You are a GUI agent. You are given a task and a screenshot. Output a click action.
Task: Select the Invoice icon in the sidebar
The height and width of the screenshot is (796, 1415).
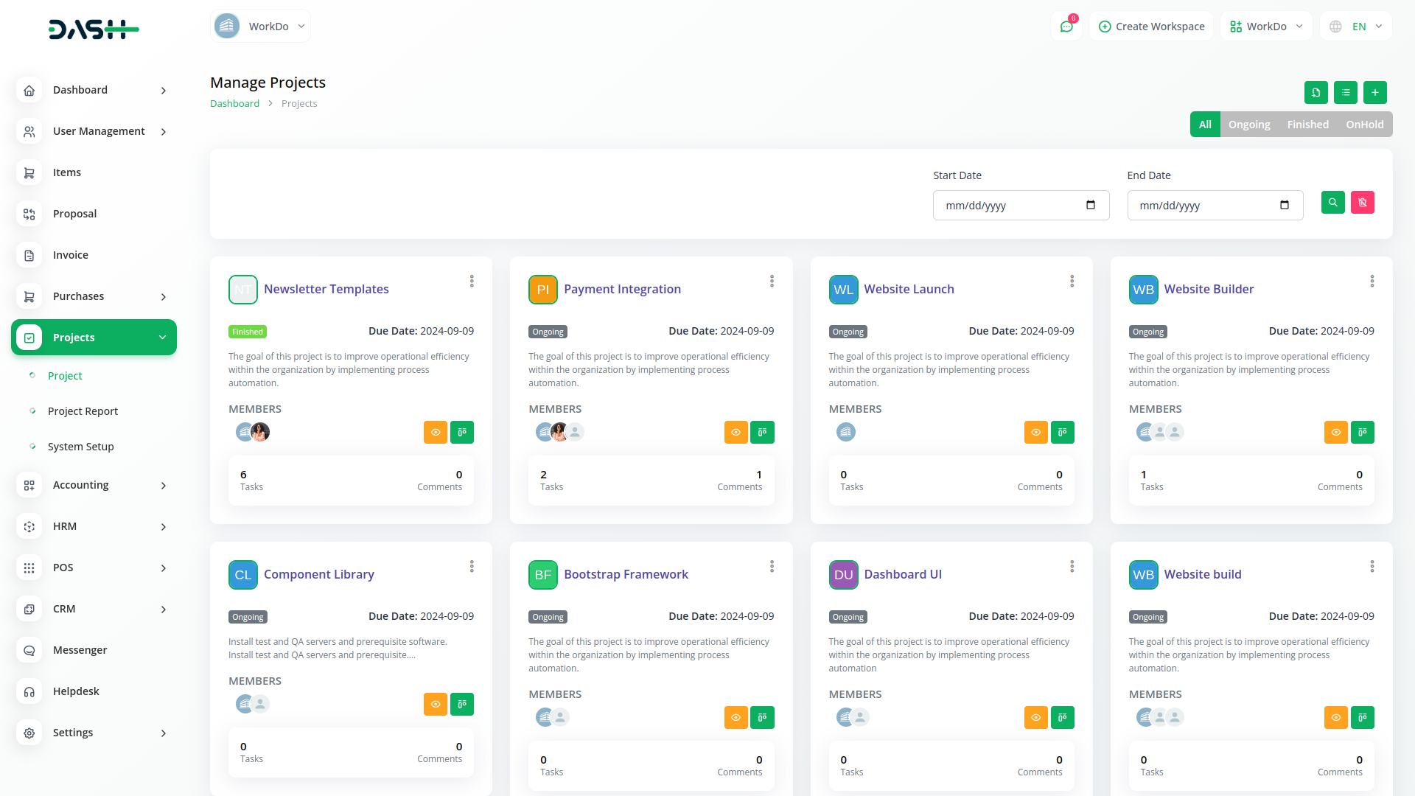(29, 255)
